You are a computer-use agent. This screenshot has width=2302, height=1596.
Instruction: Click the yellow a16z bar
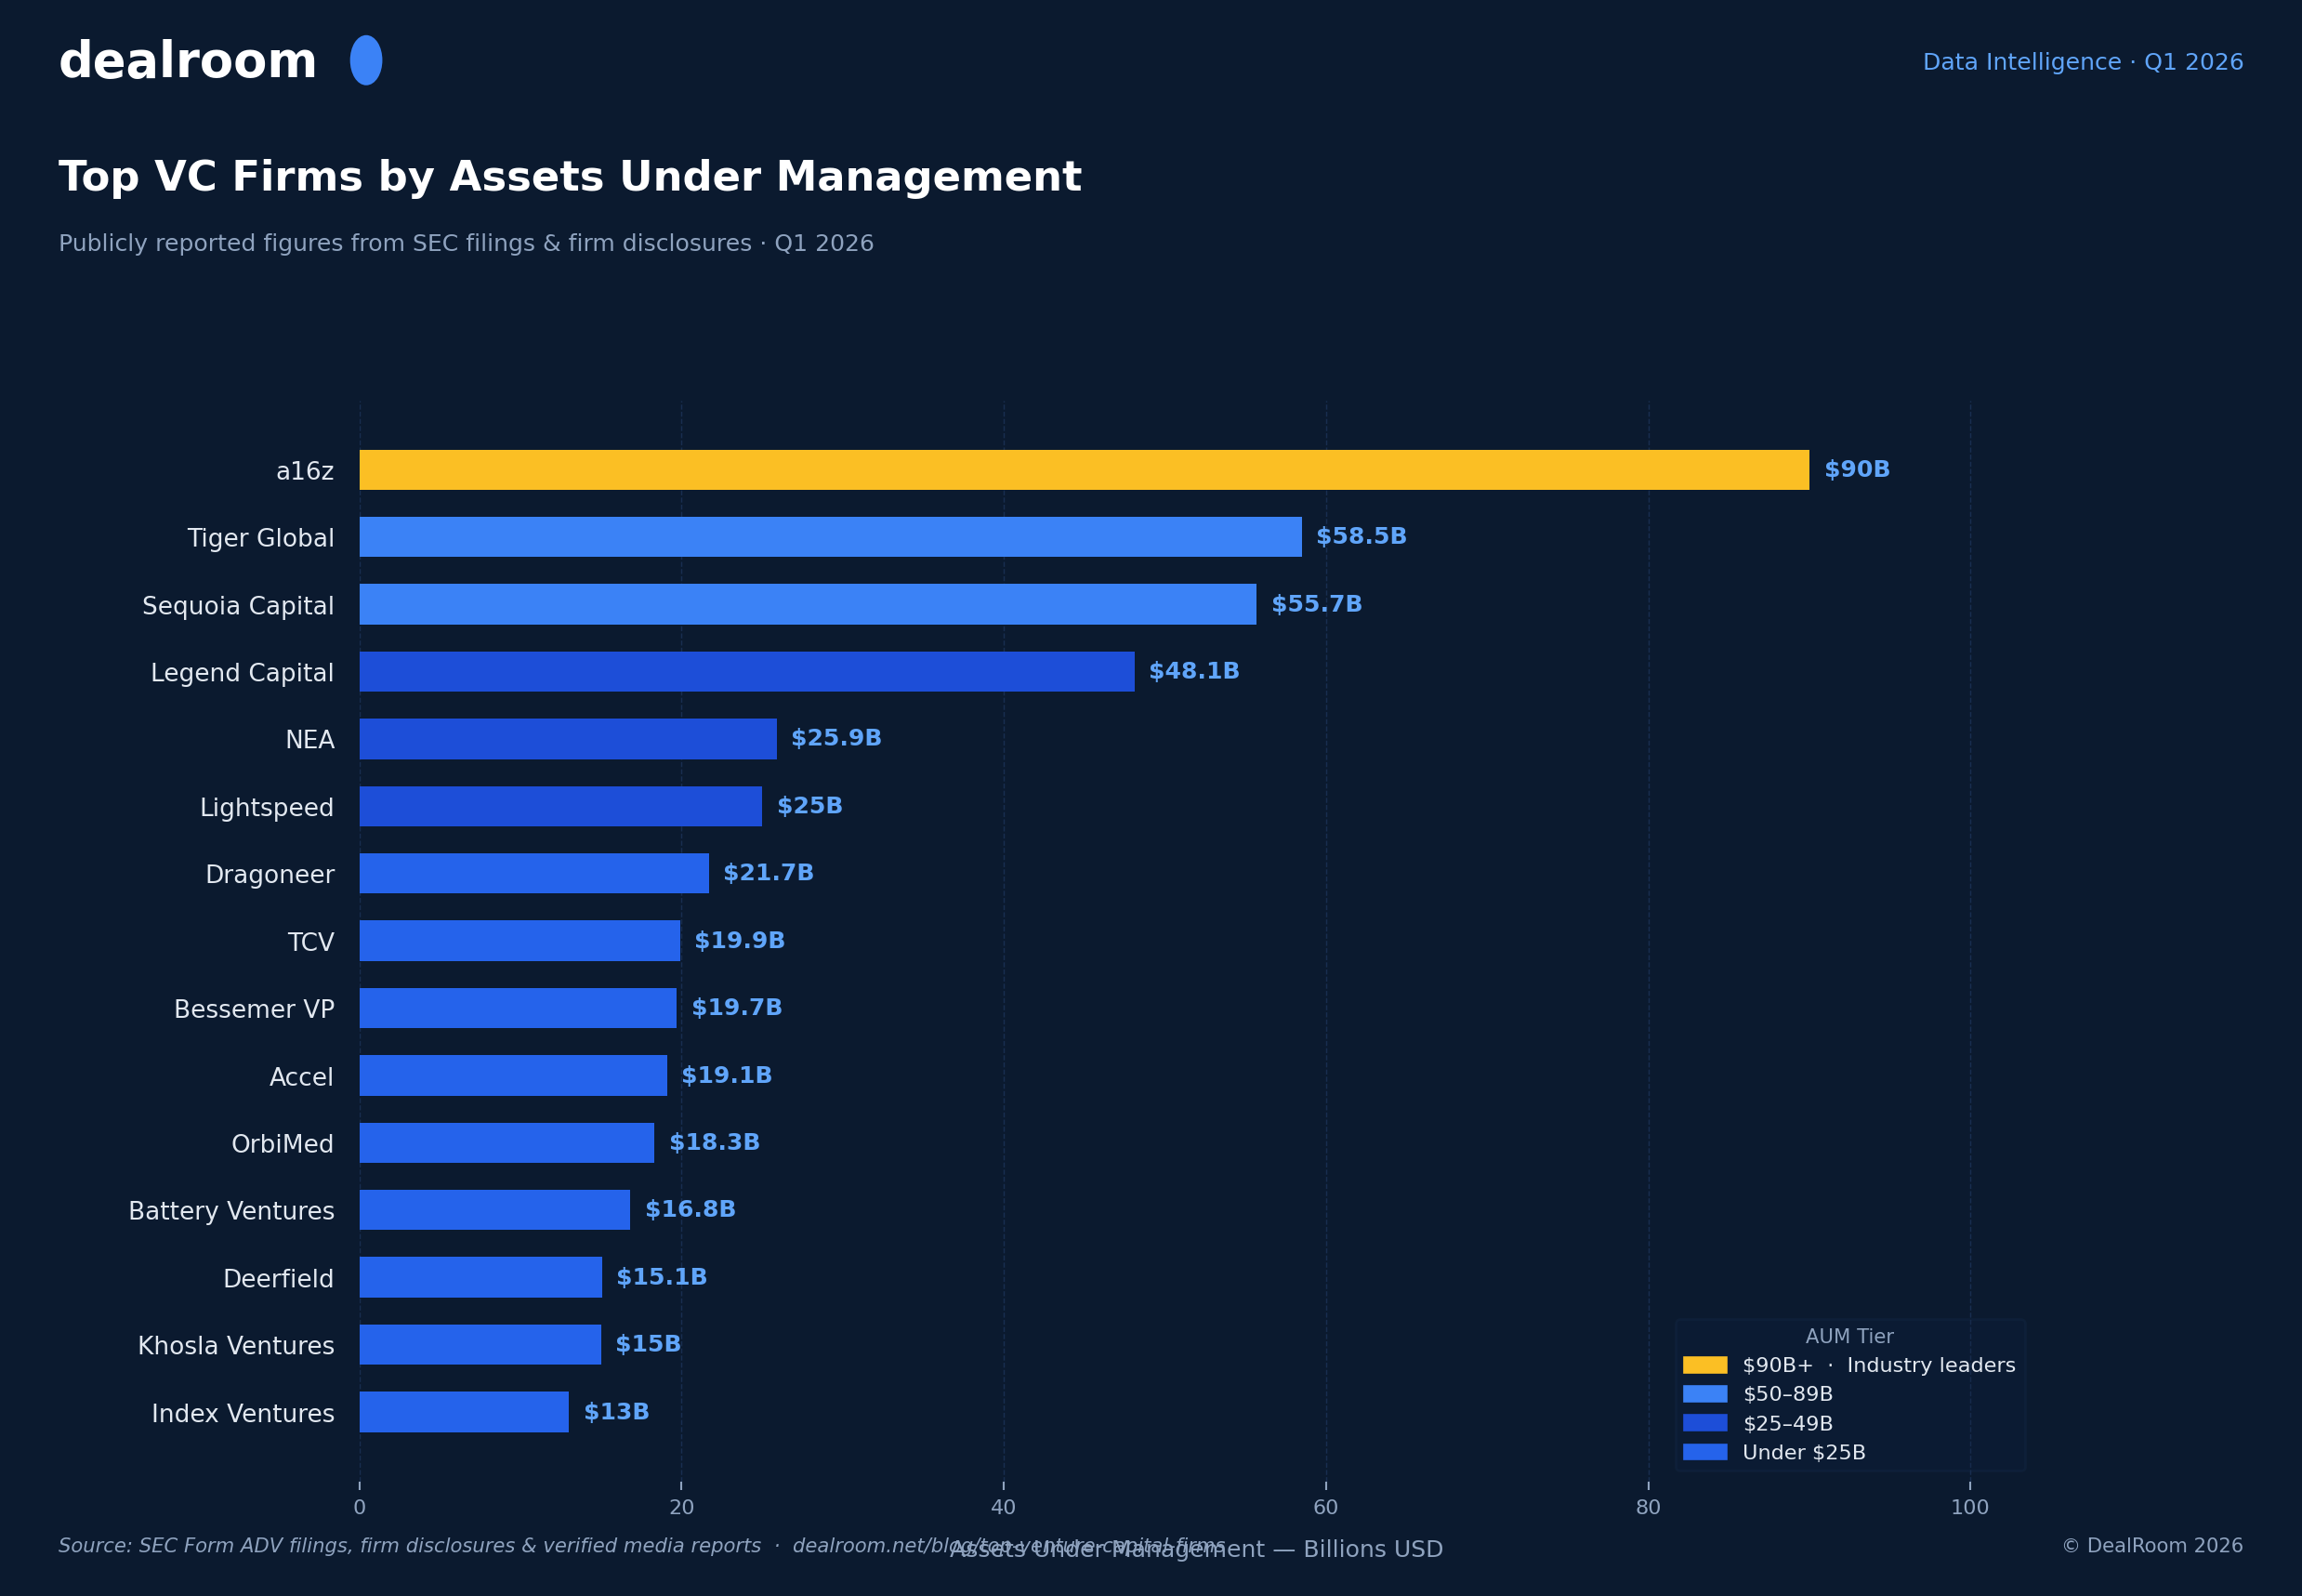[1084, 470]
